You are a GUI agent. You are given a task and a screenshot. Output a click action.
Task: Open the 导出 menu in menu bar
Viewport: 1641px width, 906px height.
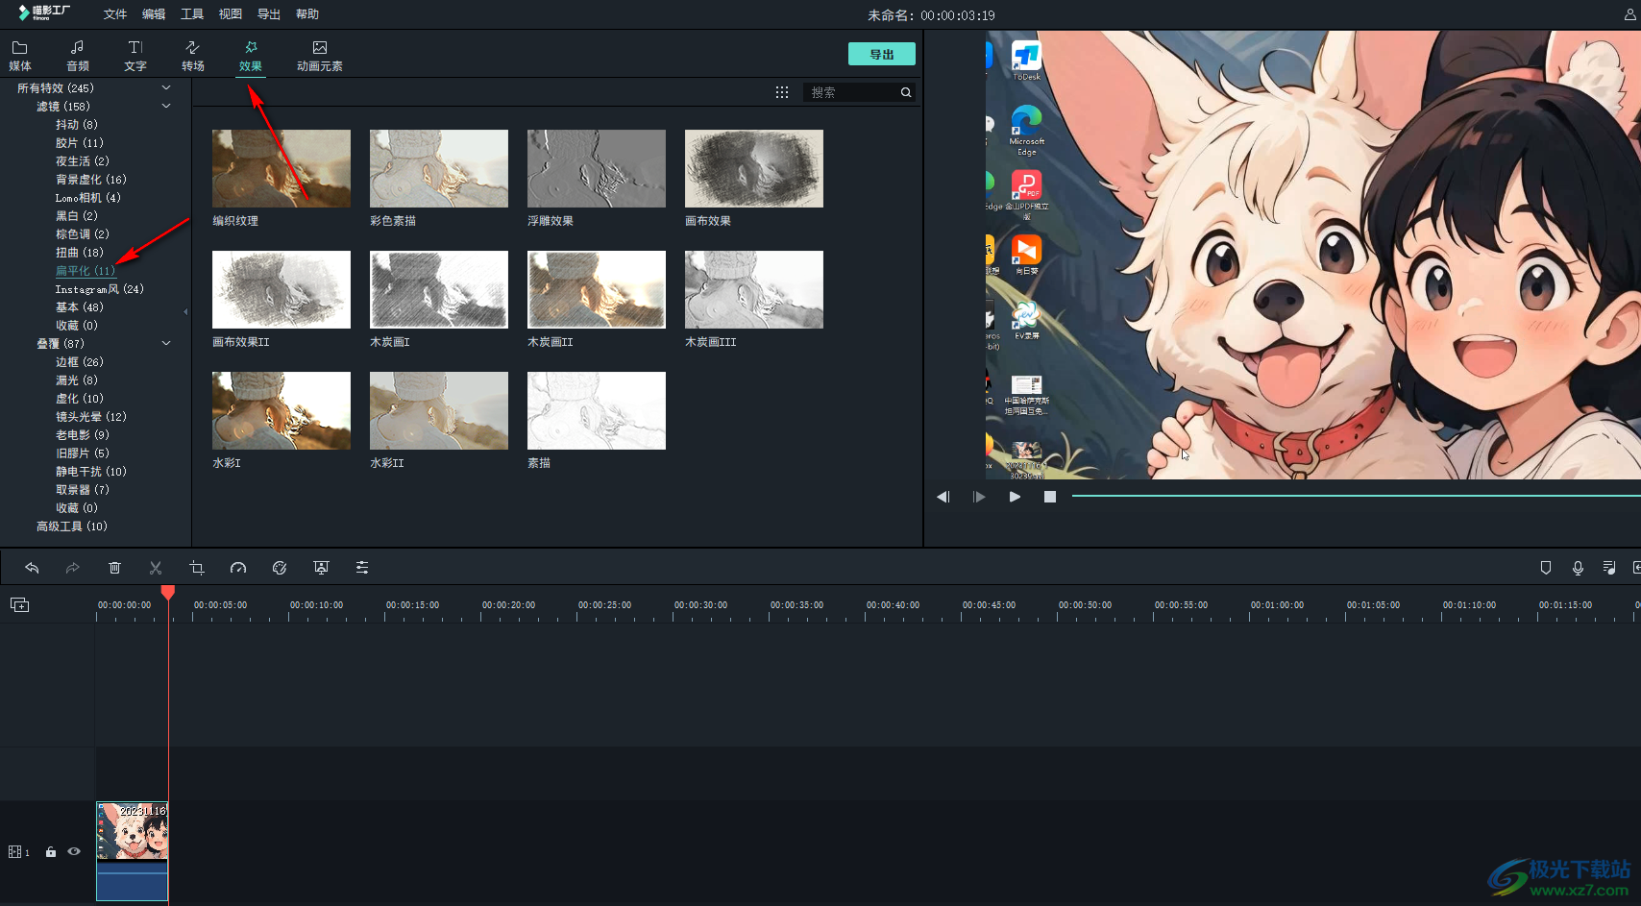tap(269, 14)
